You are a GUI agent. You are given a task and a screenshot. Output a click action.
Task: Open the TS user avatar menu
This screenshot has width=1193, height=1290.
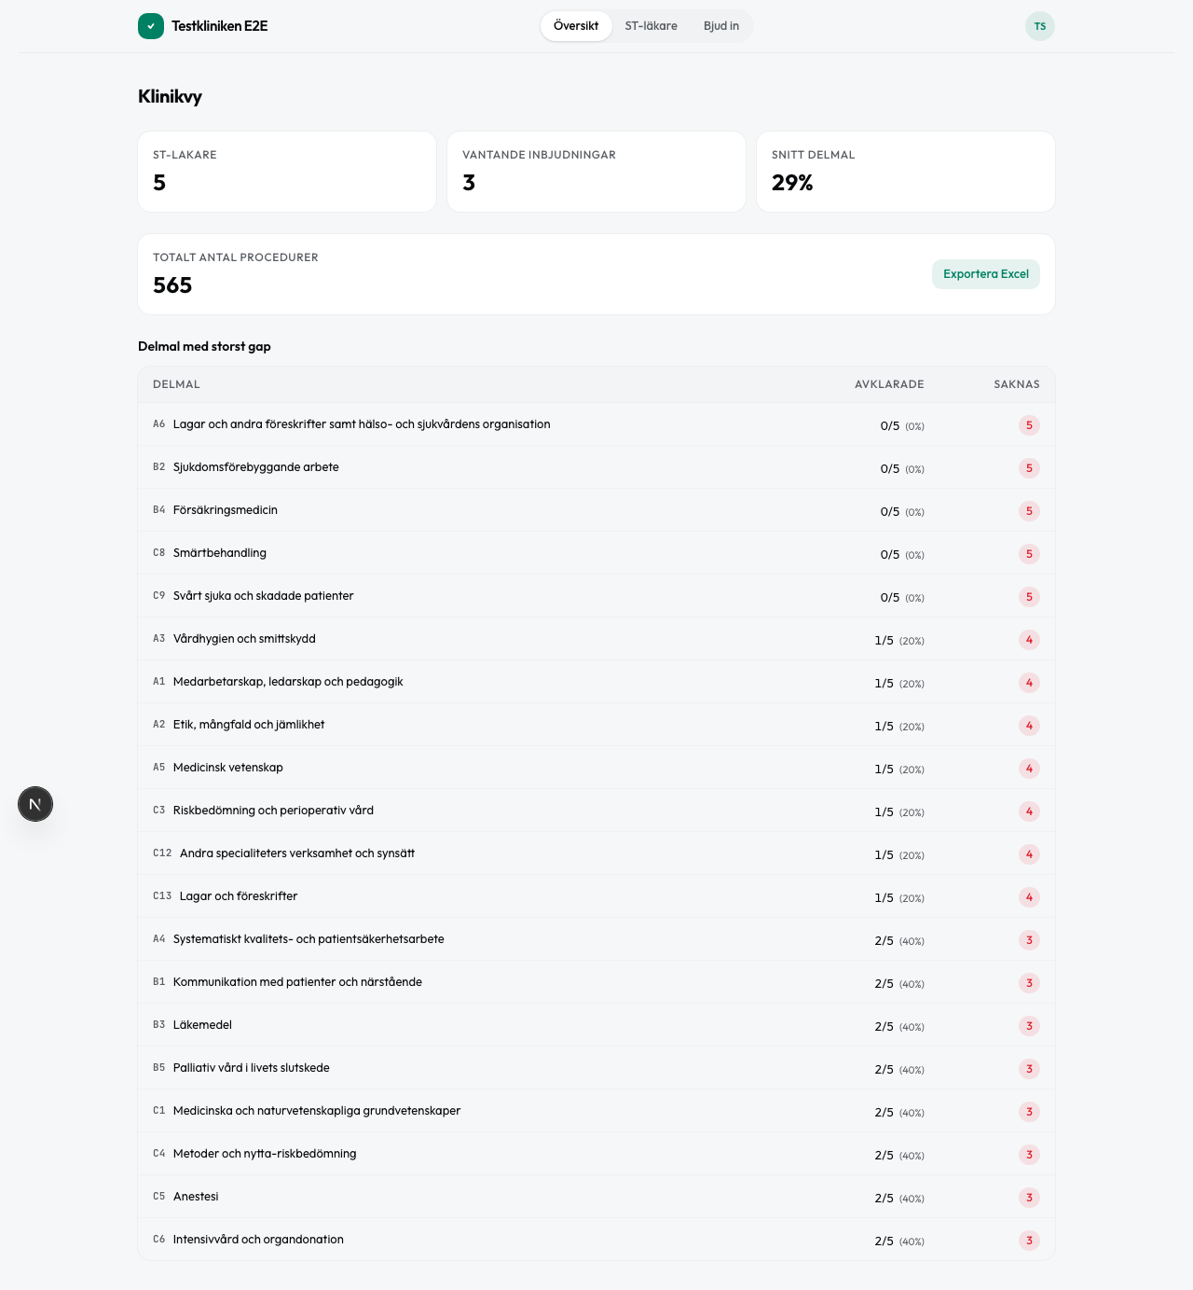click(1039, 26)
